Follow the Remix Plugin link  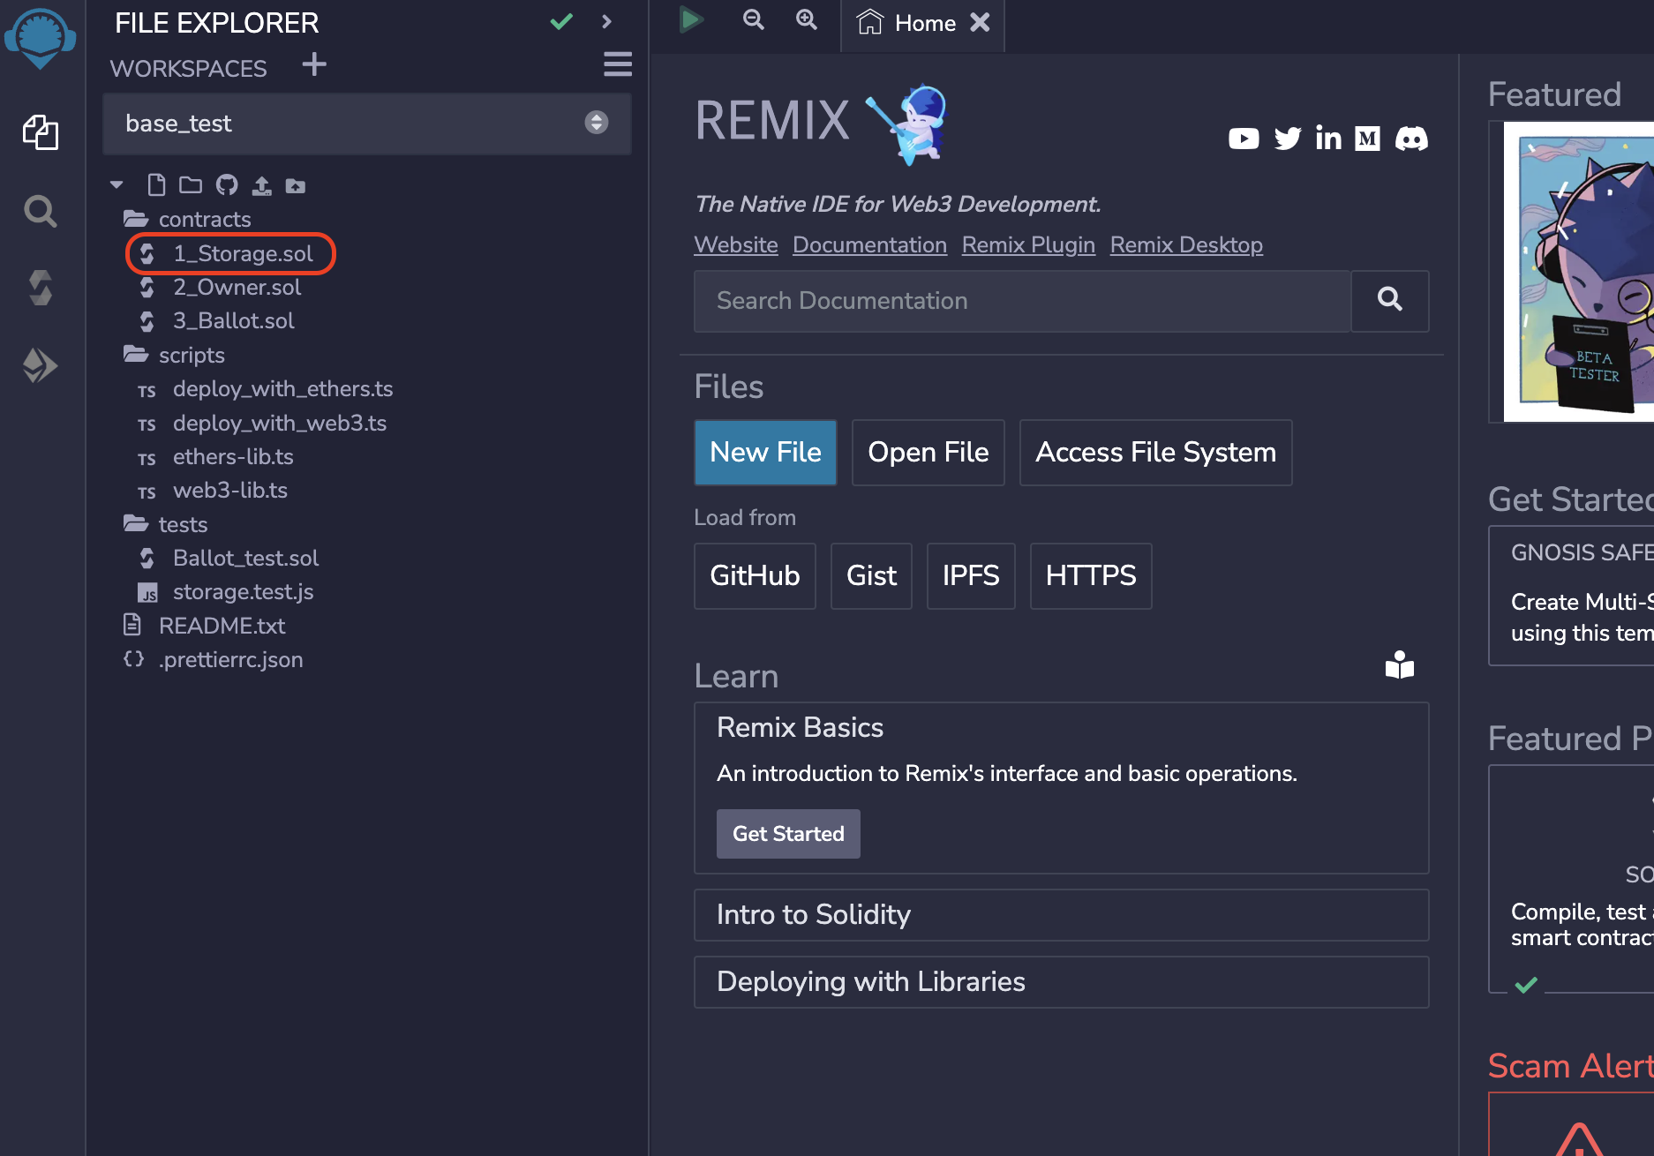[x=1028, y=245]
